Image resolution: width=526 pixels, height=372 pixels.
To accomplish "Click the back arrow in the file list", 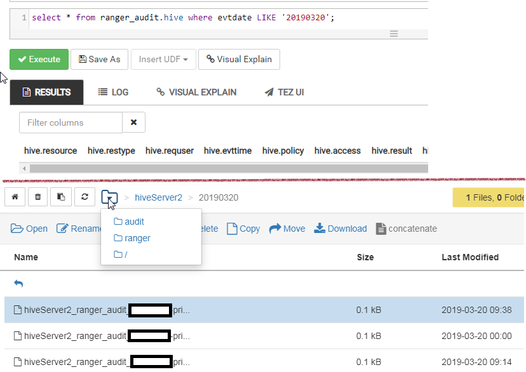I will [18, 284].
